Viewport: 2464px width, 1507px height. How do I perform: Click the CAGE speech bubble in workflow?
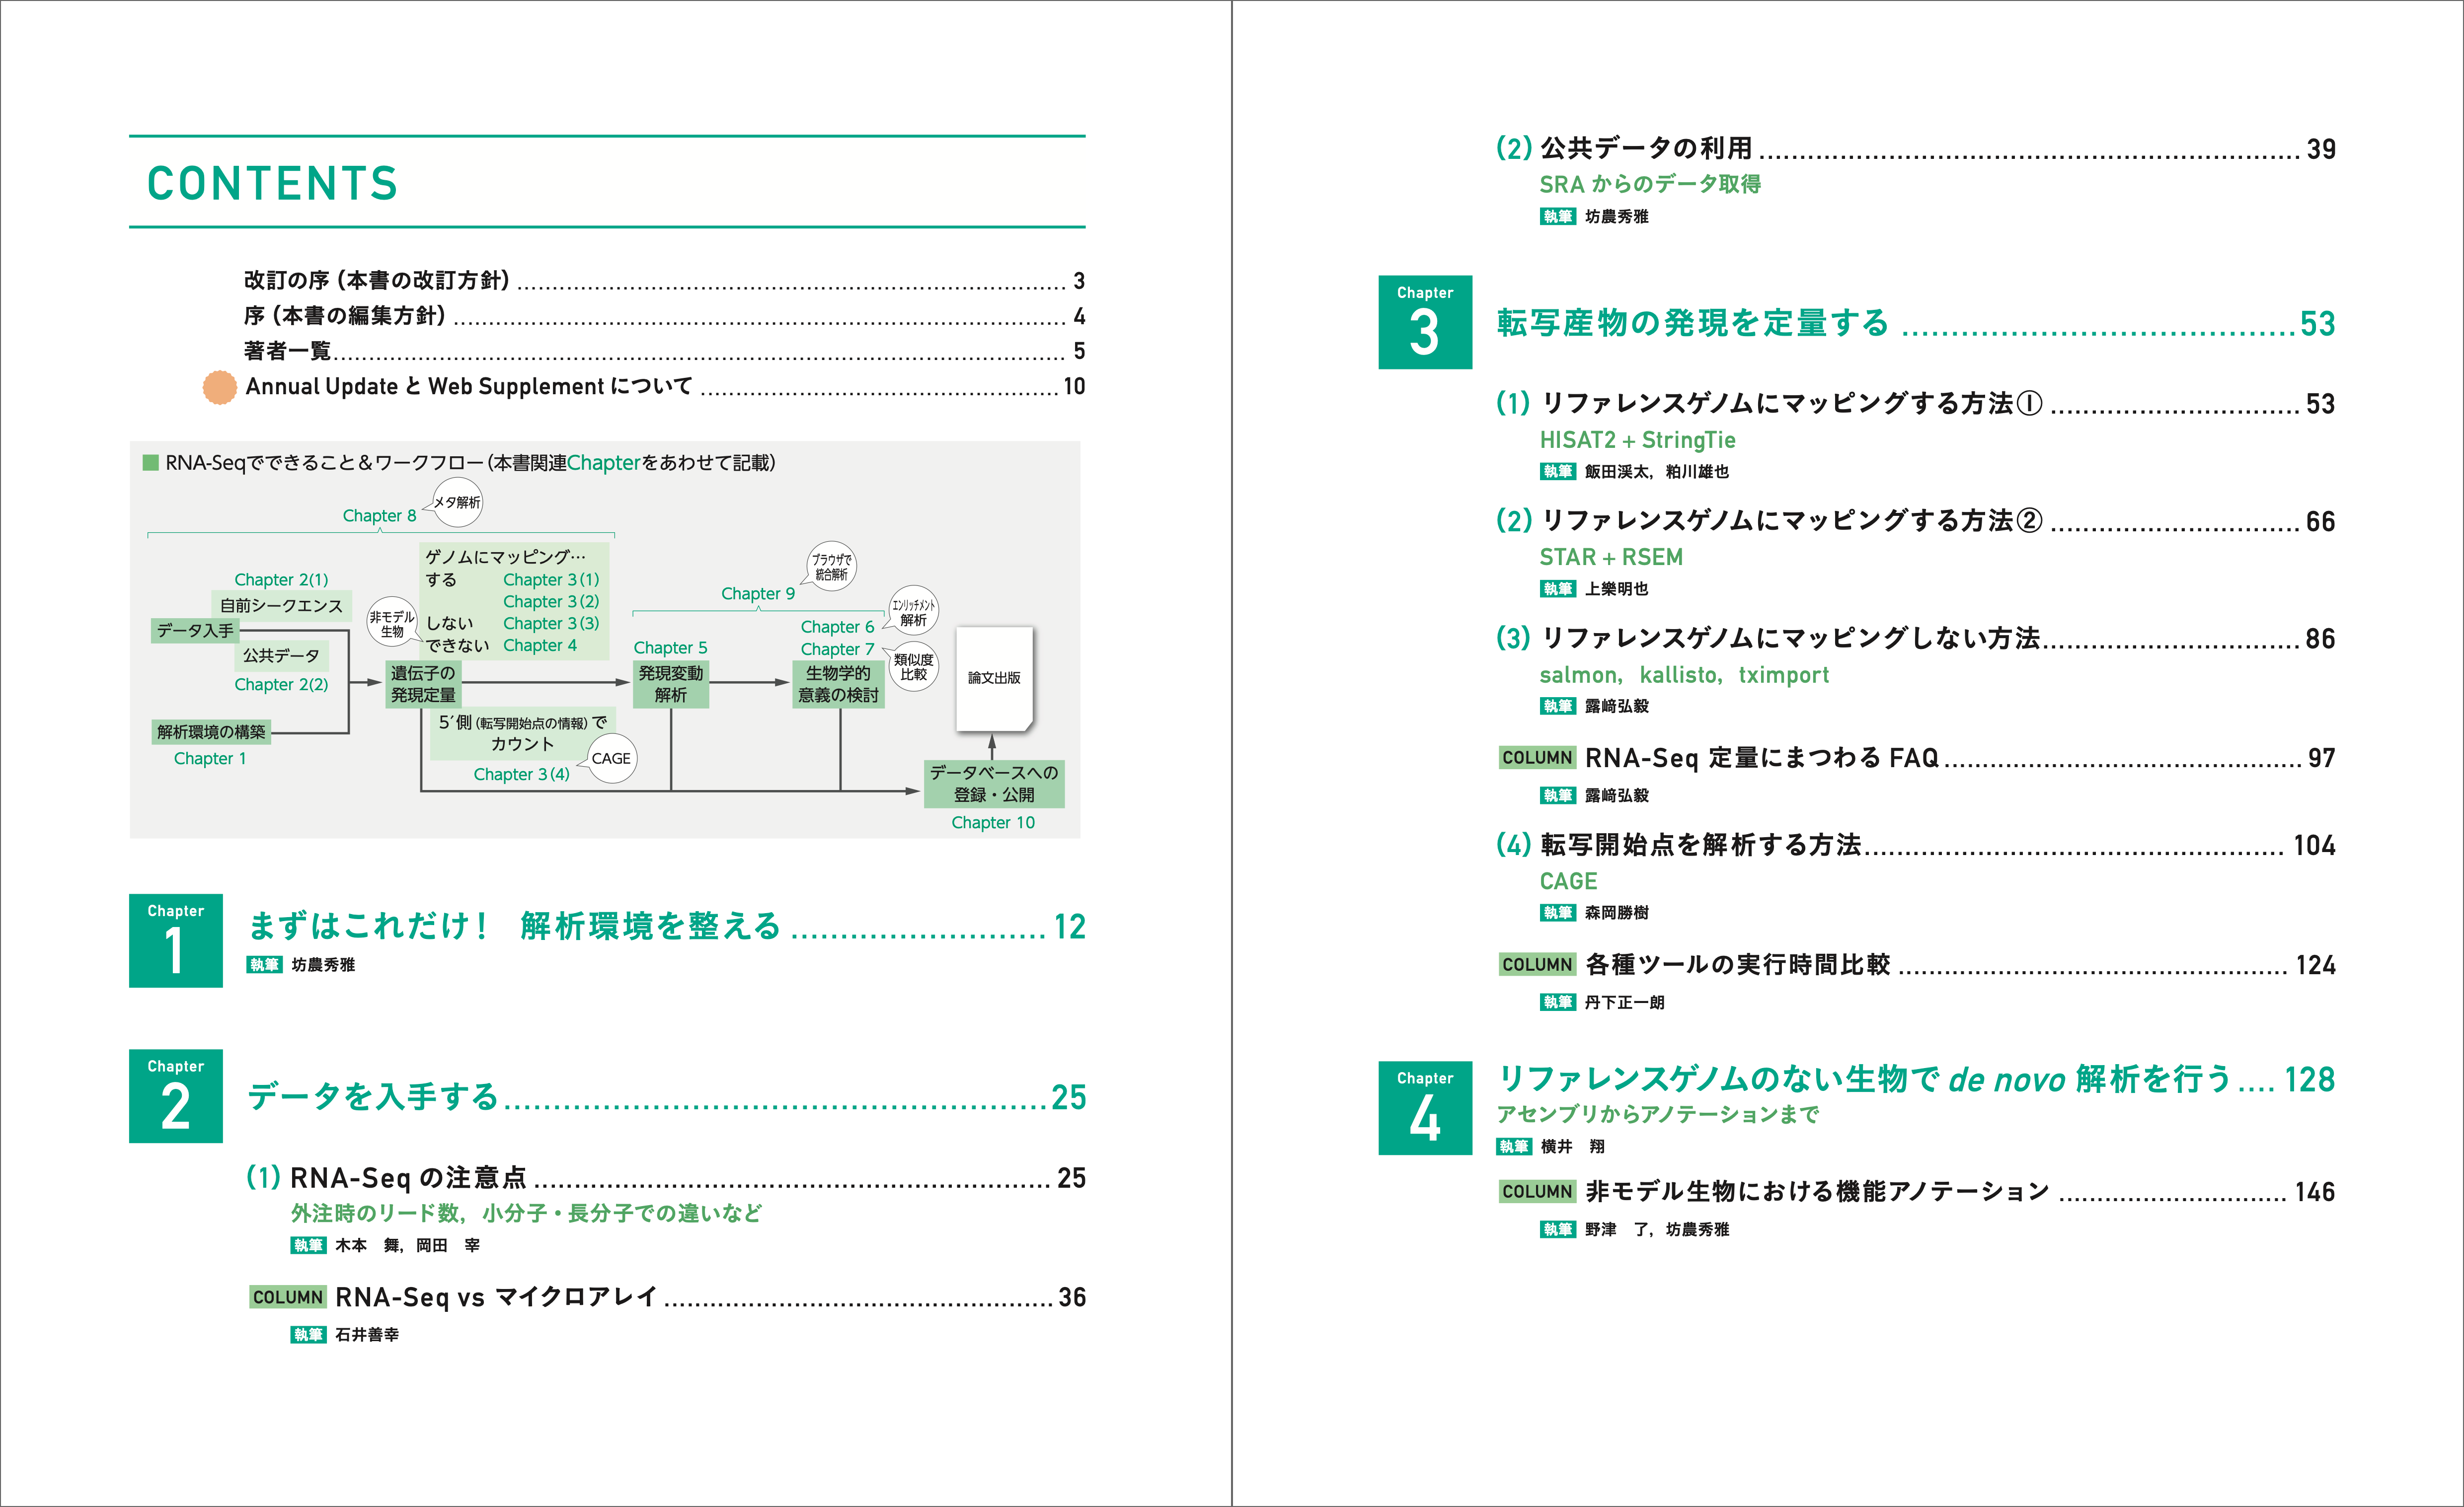pos(611,759)
